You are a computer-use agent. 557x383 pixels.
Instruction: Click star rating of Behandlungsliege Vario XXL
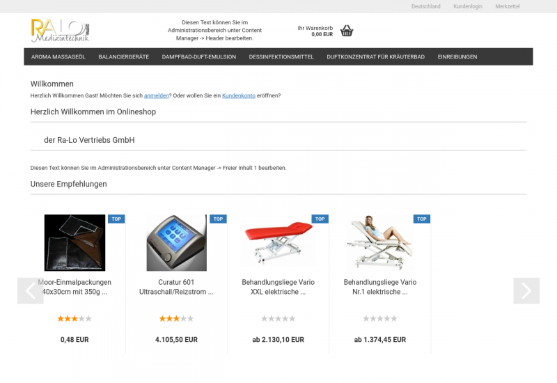pos(278,319)
